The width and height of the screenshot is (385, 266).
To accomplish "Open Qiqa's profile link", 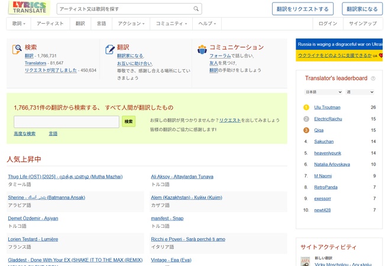I will click(319, 130).
